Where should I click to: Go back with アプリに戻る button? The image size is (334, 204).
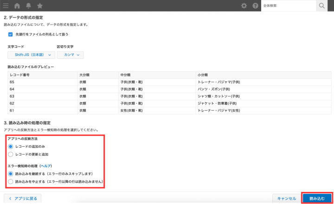point(23,198)
